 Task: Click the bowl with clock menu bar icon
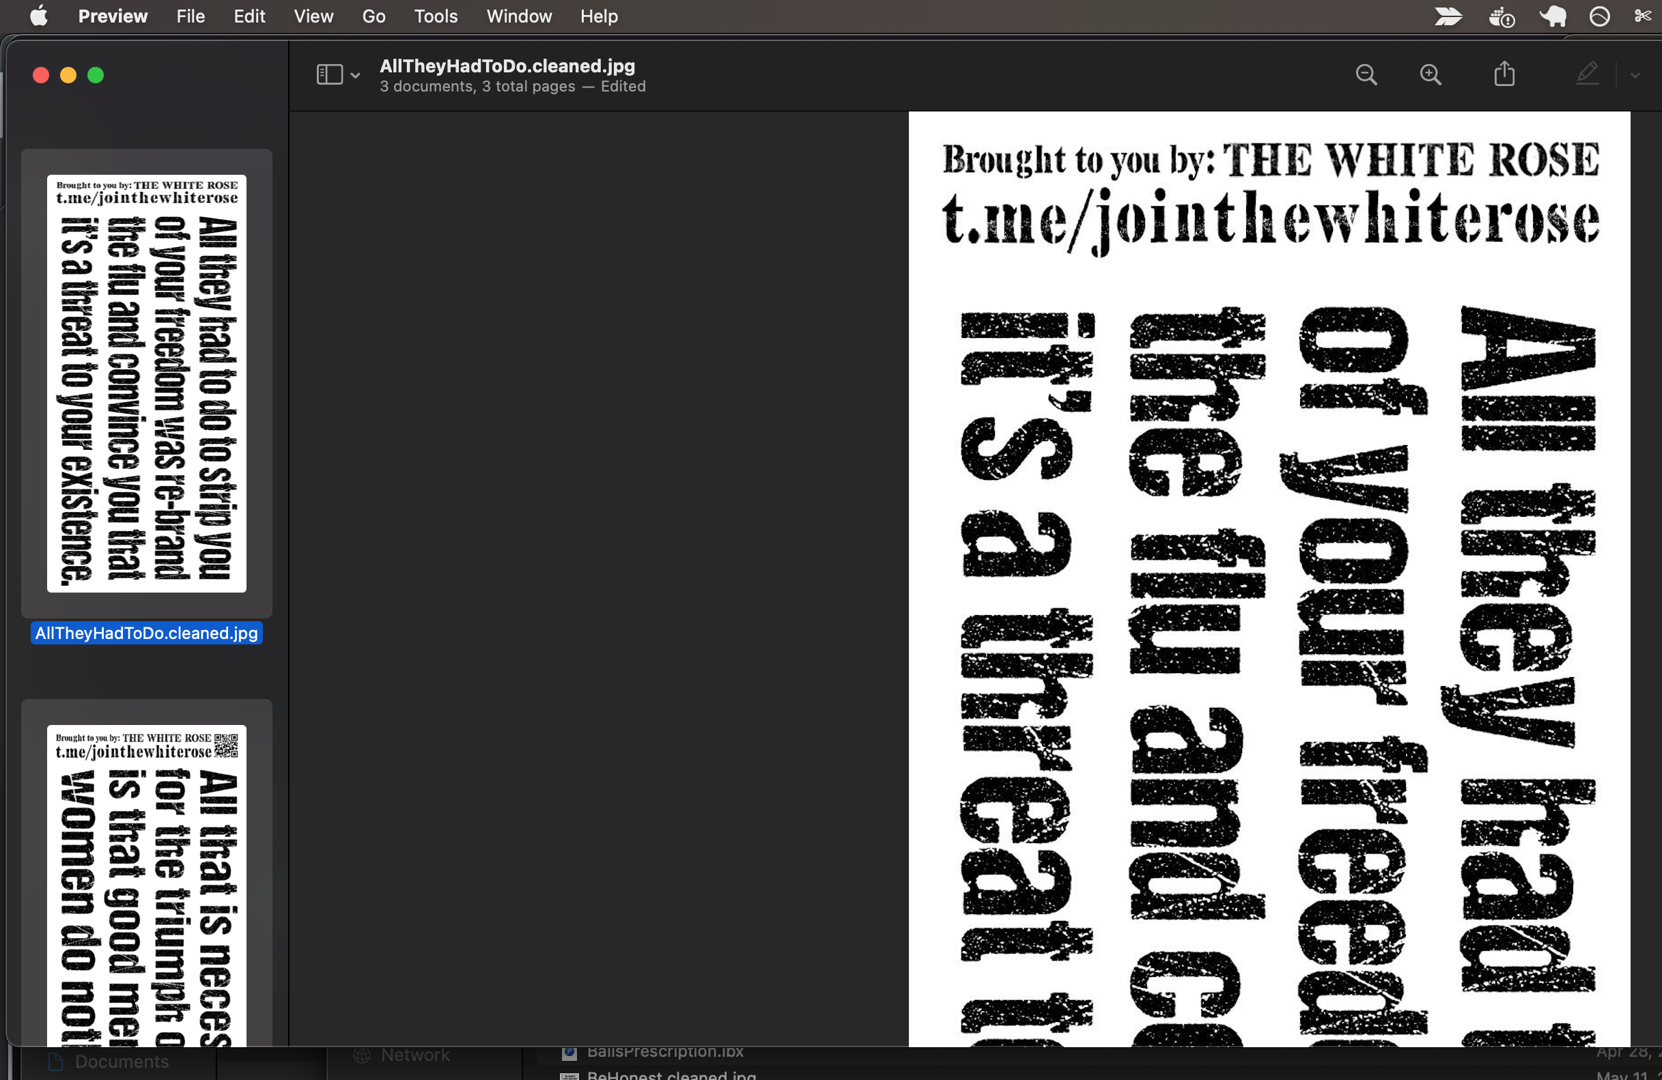1502,16
